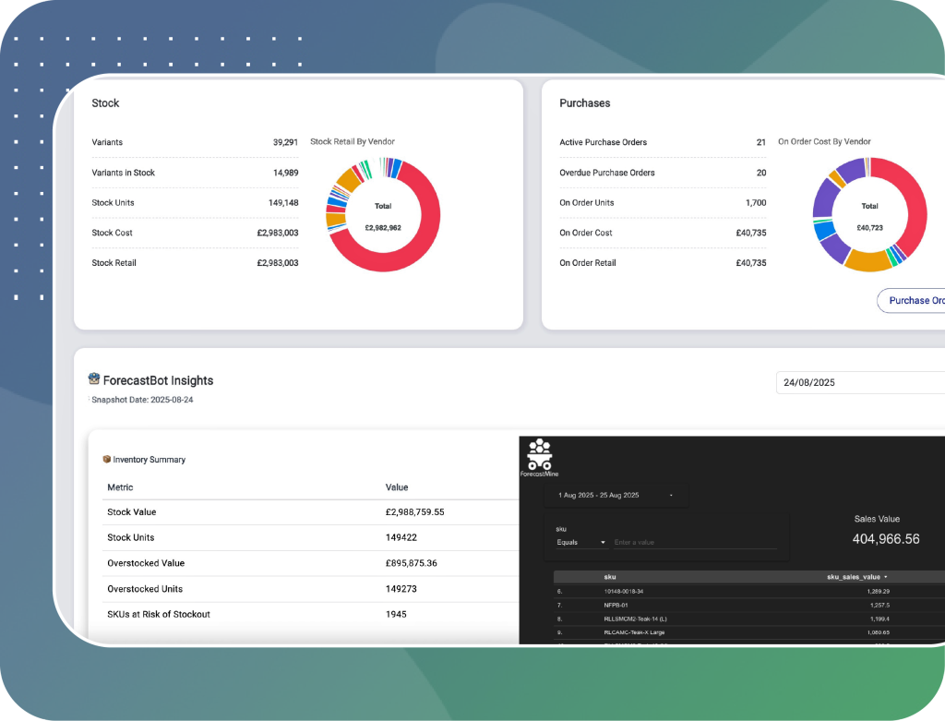Viewport: 945px width, 721px height.
Task: Click the 24/08/2025 snapshot date field
Action: [x=858, y=382]
